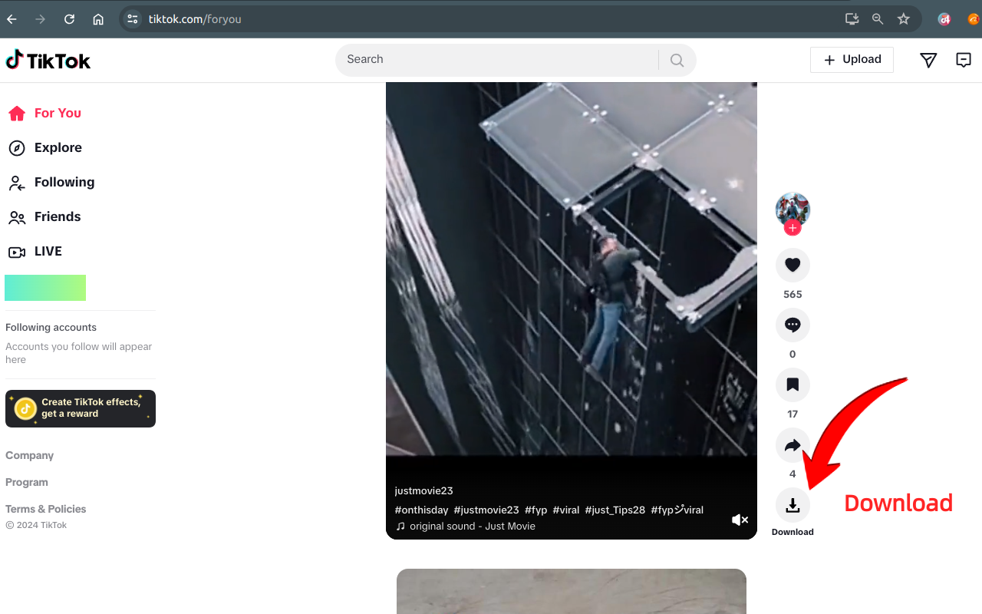Click the green gradient button in sidebar

[45, 288]
